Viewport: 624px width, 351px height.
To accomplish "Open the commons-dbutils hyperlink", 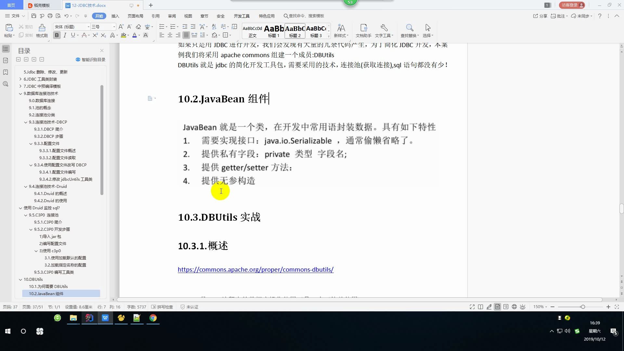I will pyautogui.click(x=255, y=269).
